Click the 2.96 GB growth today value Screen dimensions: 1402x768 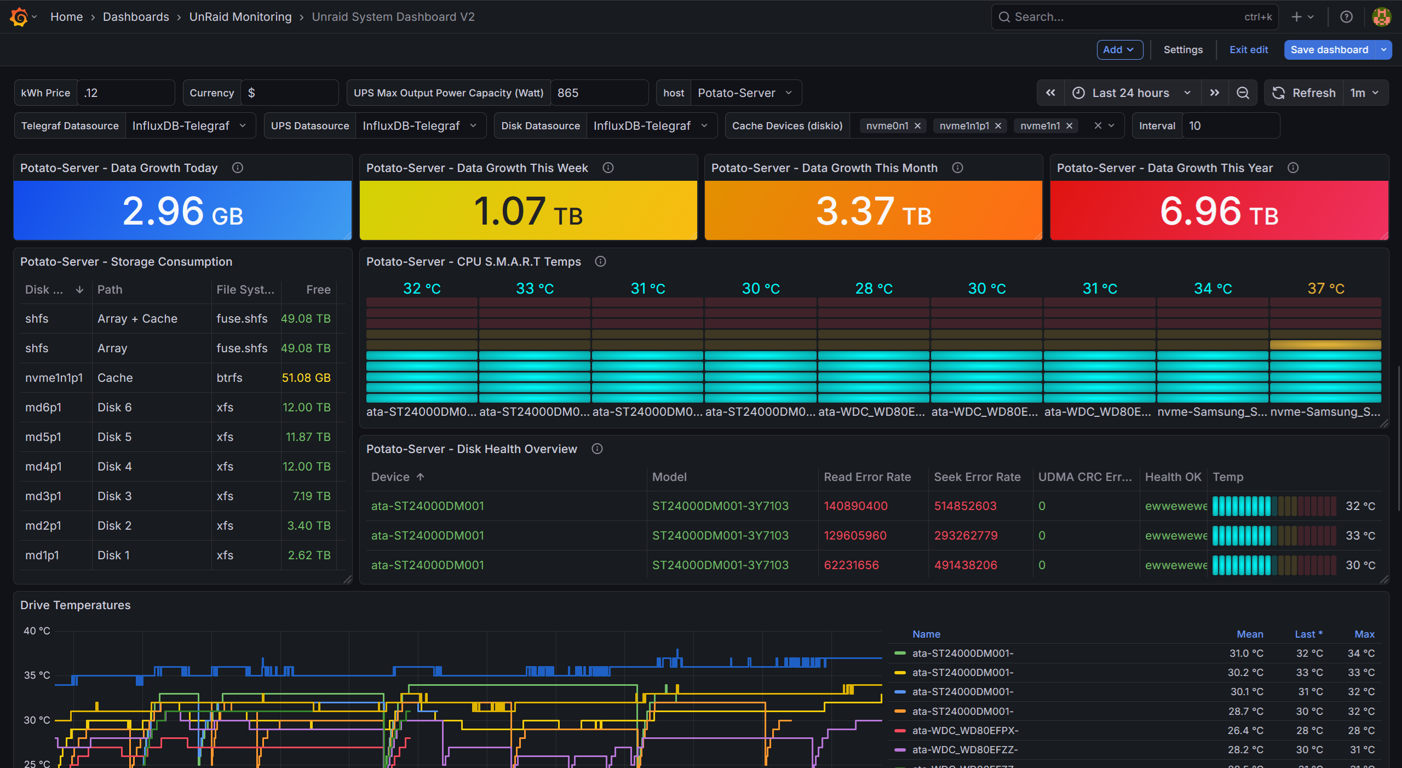point(182,211)
